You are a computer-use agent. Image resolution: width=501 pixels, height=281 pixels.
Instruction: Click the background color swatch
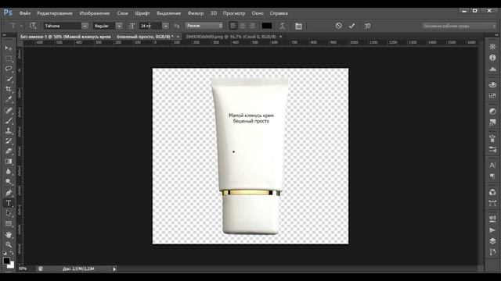click(x=12, y=265)
